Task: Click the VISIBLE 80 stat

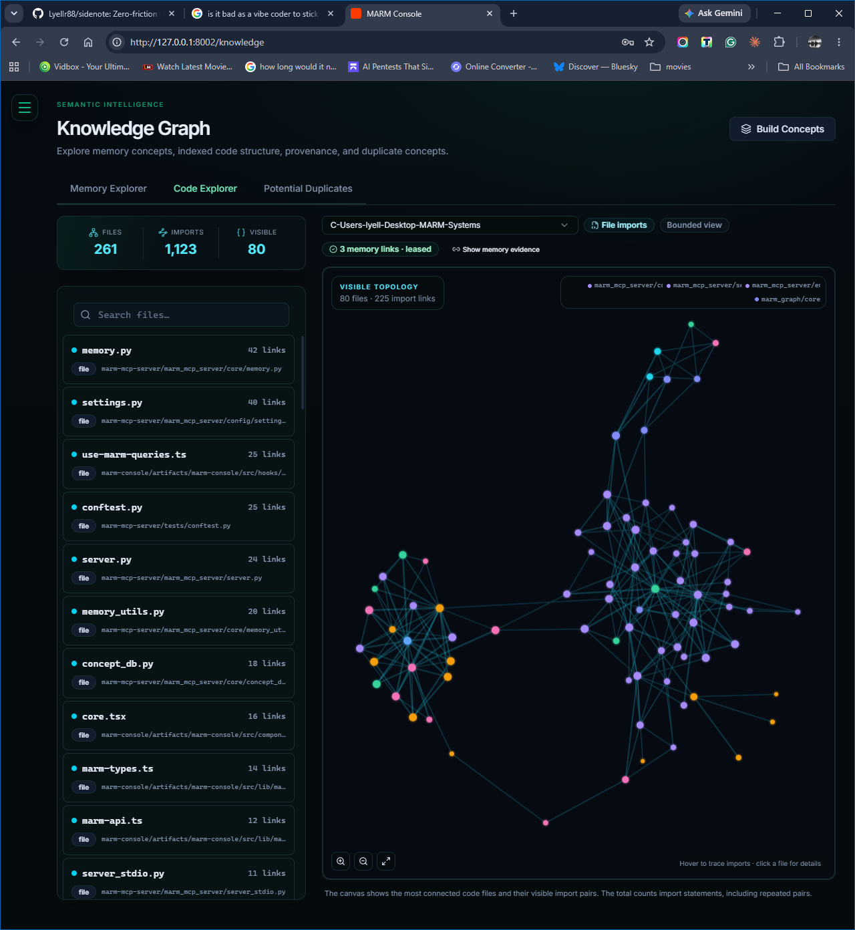Action: [256, 243]
